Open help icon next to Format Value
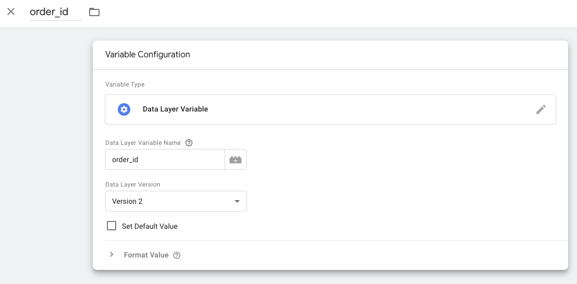 click(177, 255)
